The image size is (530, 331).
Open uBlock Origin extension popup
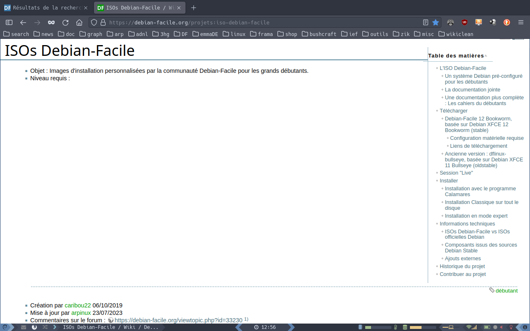(465, 22)
